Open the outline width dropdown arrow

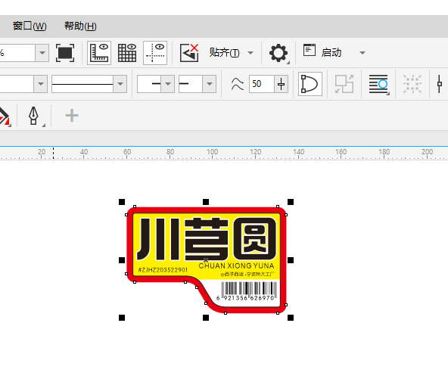(41, 84)
